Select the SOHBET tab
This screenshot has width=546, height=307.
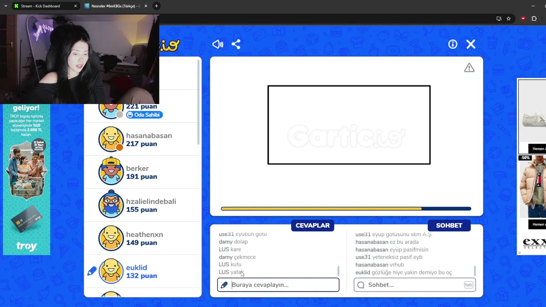(449, 226)
